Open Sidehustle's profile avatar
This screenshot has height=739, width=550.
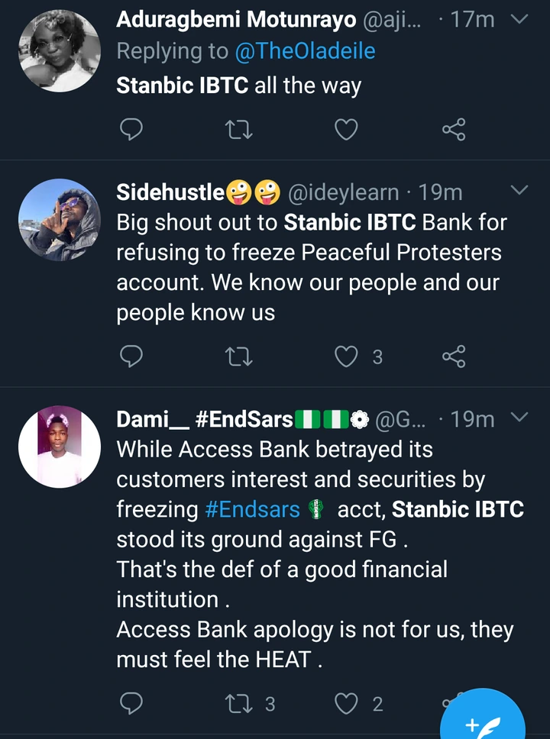click(x=59, y=220)
